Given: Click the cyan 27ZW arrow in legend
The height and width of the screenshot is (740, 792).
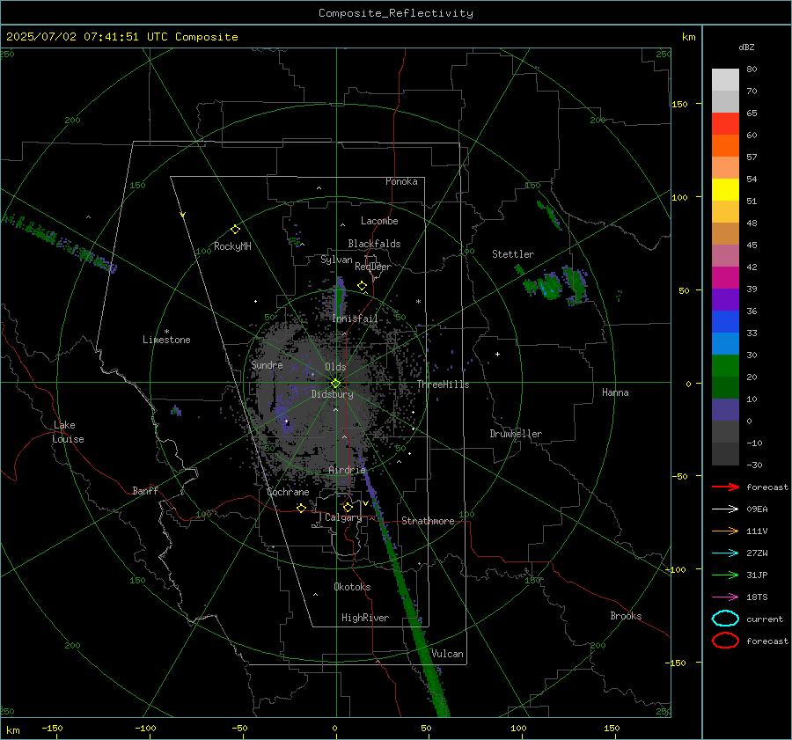Looking at the screenshot, I should pos(725,553).
